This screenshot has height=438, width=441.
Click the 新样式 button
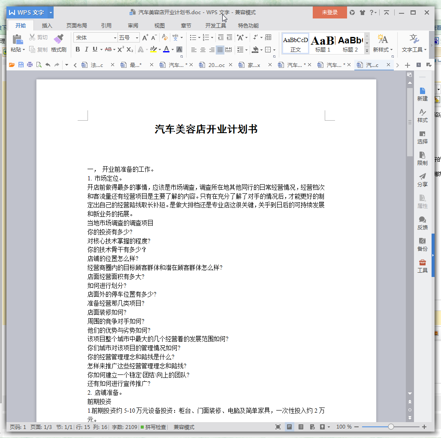(383, 43)
